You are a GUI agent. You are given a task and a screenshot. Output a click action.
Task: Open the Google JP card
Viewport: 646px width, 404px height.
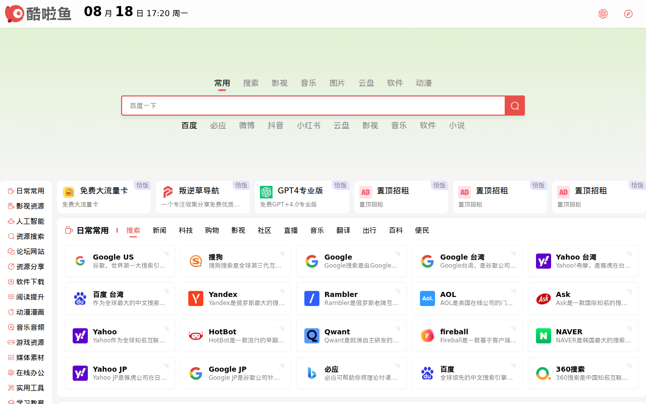[x=236, y=373]
